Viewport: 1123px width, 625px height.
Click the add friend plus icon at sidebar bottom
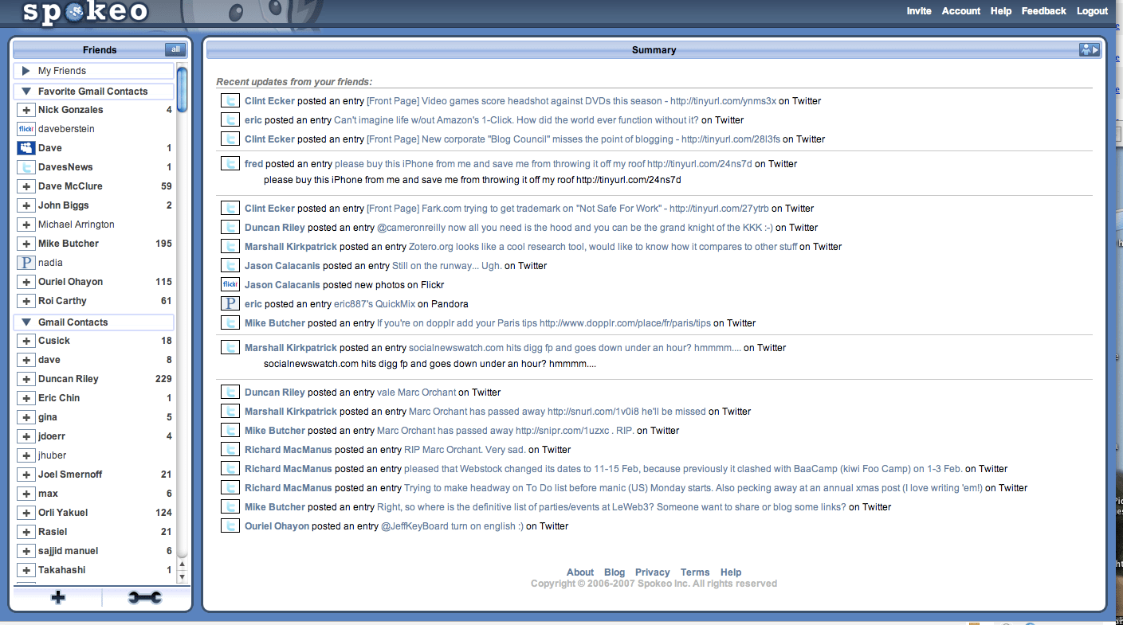click(x=58, y=598)
